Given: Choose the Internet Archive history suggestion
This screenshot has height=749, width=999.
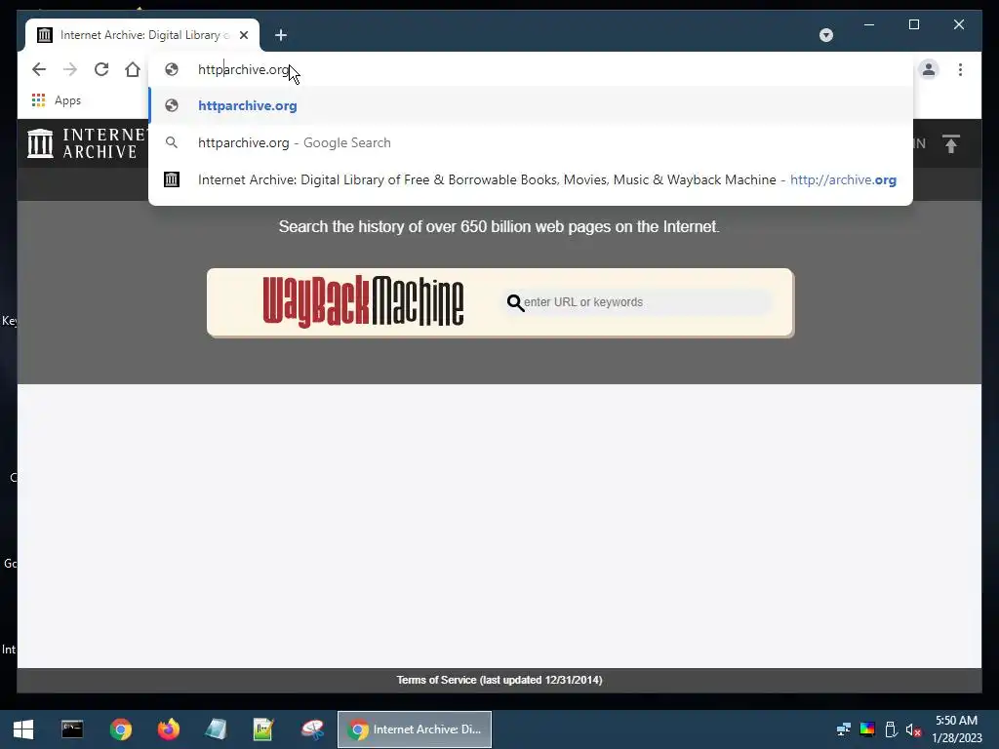Looking at the screenshot, I should (x=530, y=179).
